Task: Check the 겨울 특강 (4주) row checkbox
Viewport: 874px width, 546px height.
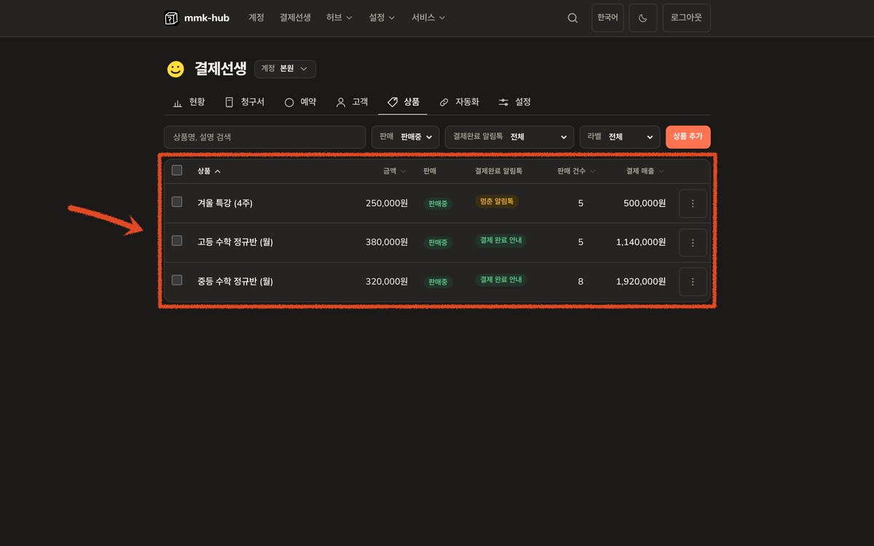Action: 177,202
